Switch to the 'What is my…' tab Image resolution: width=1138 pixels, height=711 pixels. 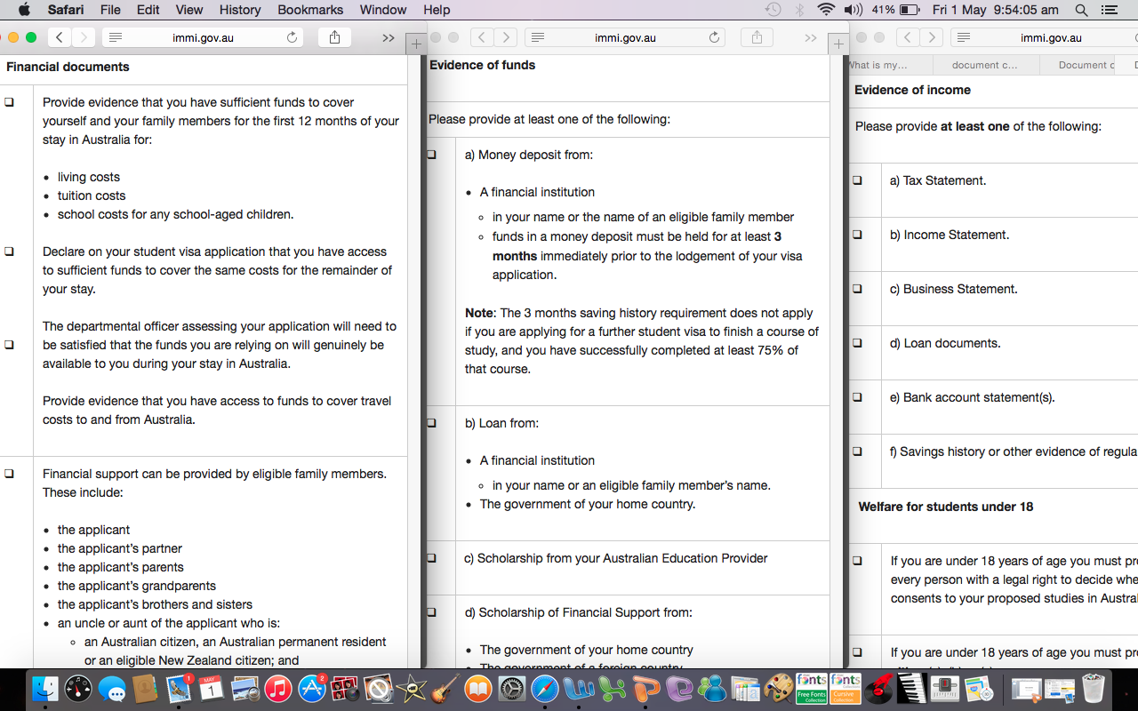[880, 65]
